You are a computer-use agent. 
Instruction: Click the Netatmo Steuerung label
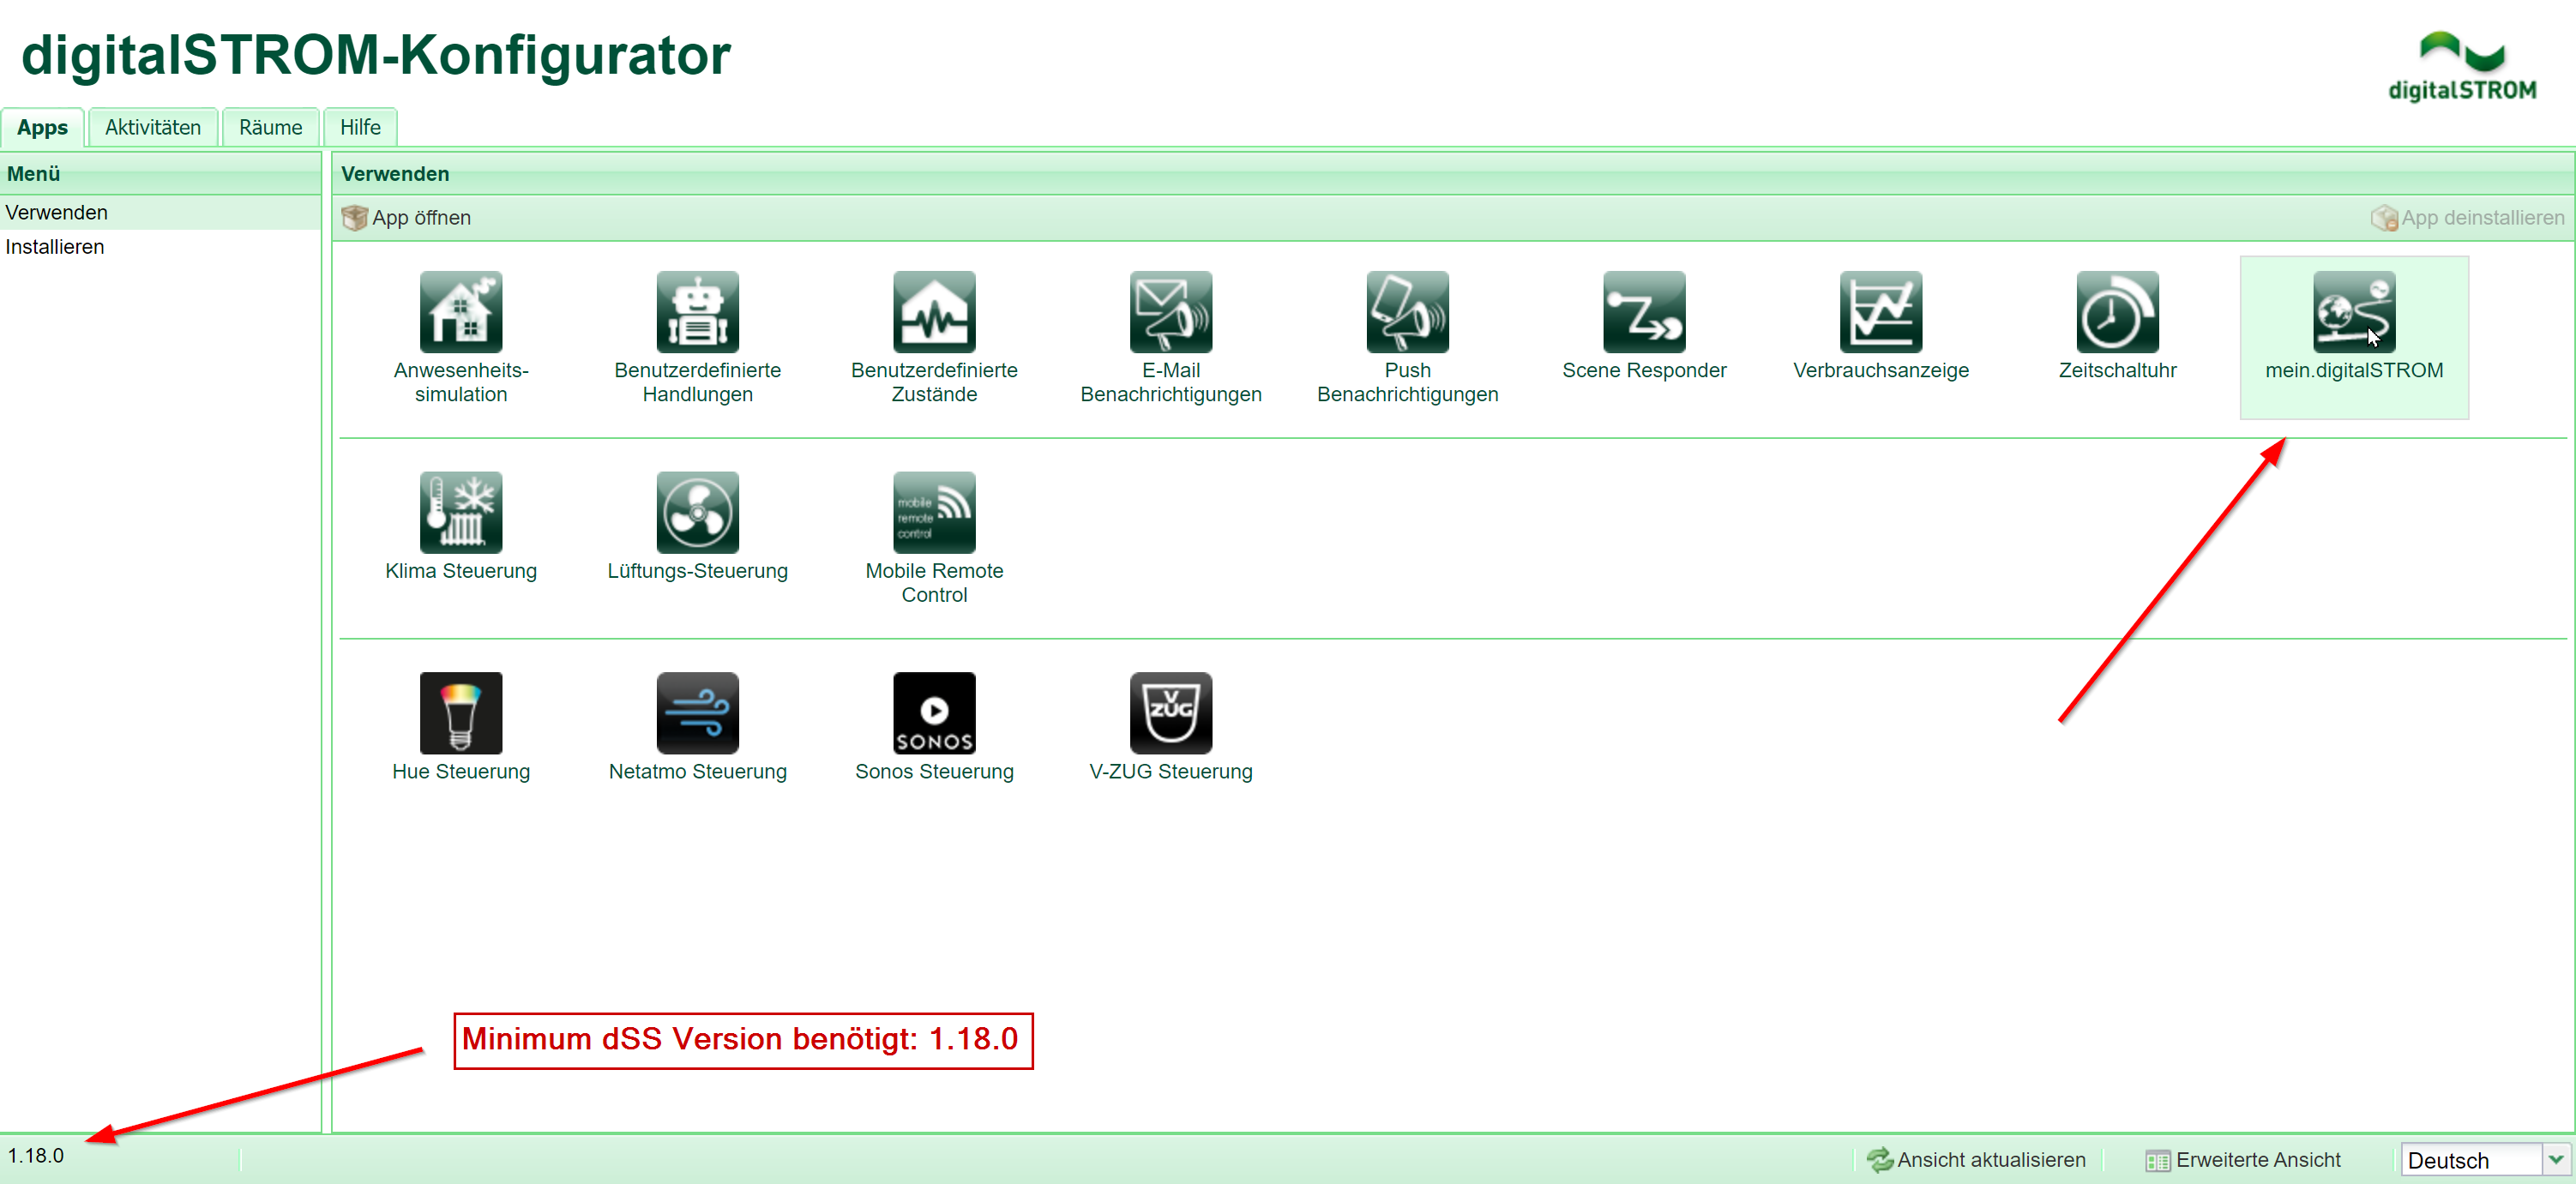697,772
